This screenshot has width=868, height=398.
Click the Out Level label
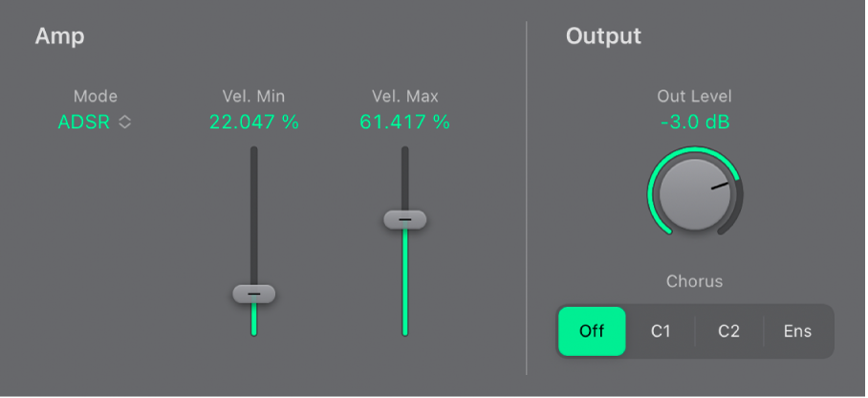[695, 96]
